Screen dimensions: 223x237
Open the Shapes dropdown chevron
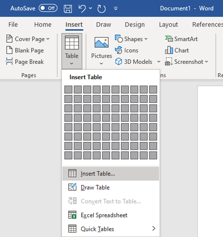click(146, 39)
